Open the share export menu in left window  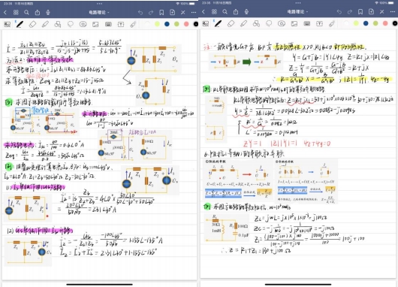pos(38,12)
